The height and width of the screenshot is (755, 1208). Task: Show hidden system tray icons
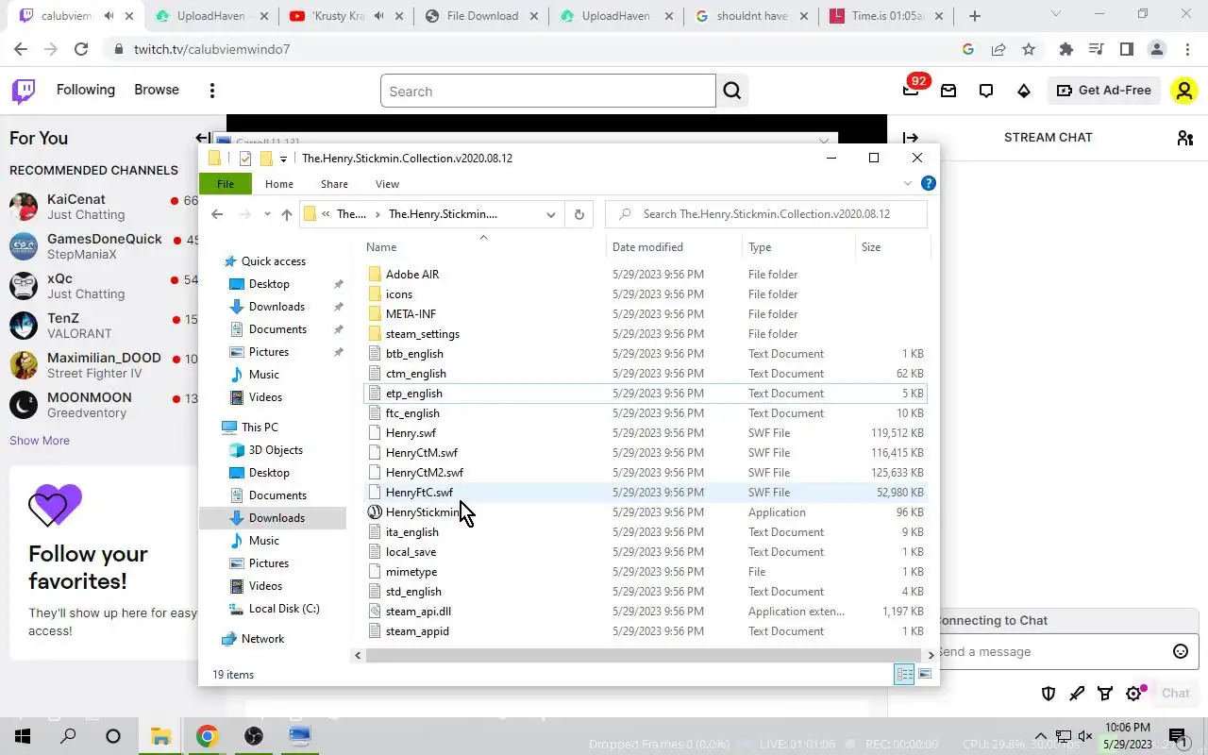1041,736
